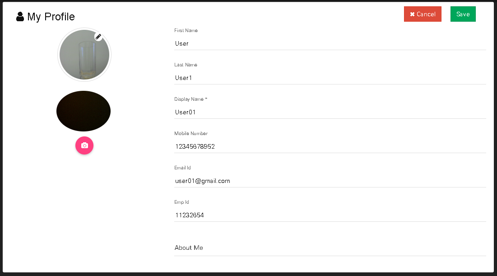Click the First Name field containing User
Image resolution: width=497 pixels, height=276 pixels.
[330, 43]
